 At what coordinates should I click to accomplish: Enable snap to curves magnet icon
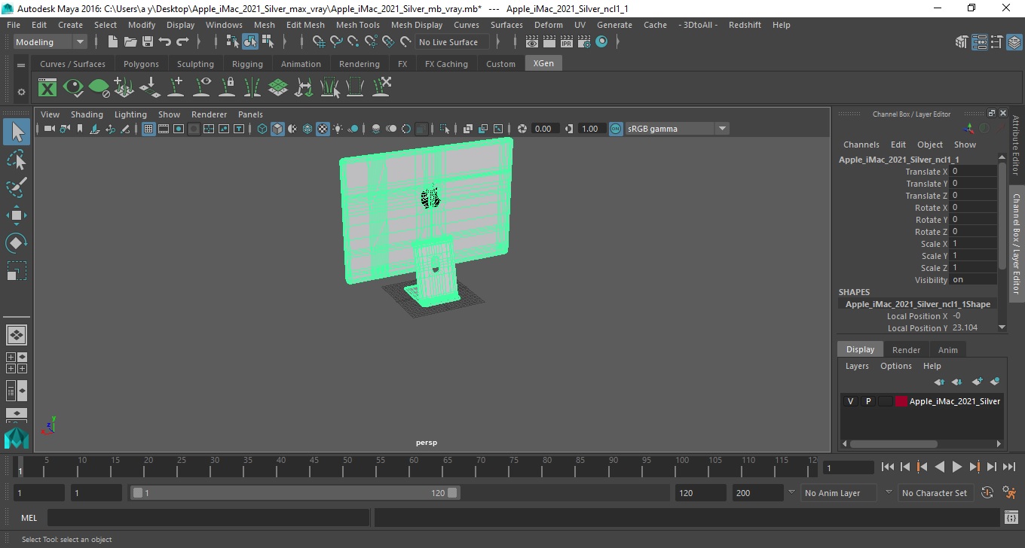click(x=336, y=42)
